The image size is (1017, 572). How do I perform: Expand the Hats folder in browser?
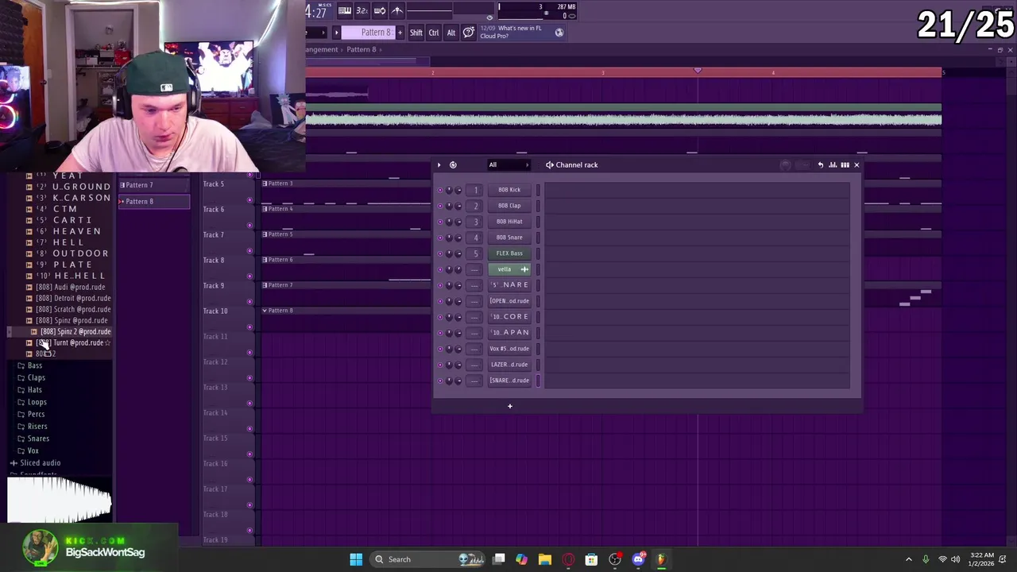35,389
